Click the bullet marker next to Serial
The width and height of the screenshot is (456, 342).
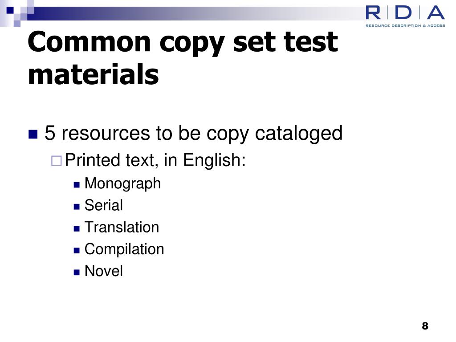77,206
